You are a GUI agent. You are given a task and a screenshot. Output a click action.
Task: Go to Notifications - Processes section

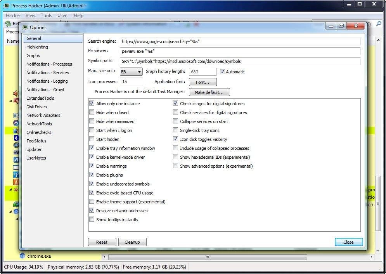[49, 64]
